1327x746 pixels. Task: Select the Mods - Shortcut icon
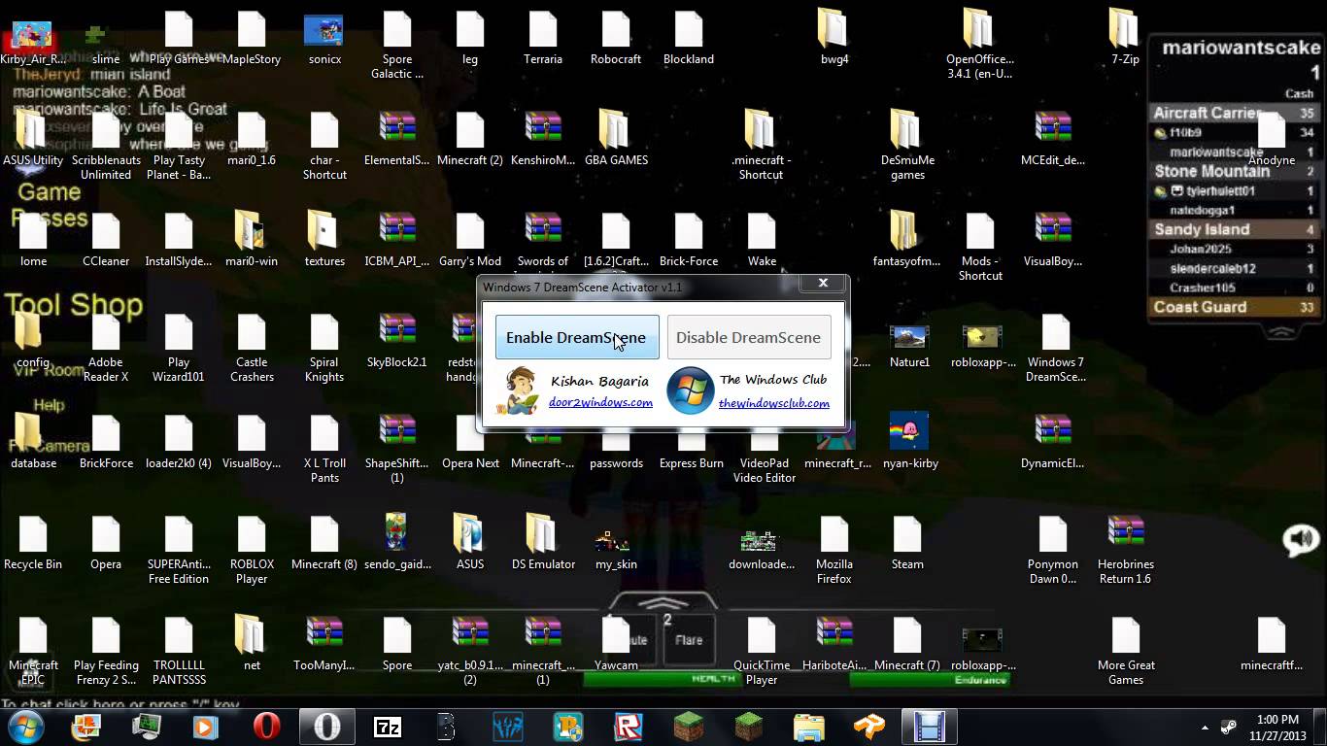pyautogui.click(x=980, y=247)
